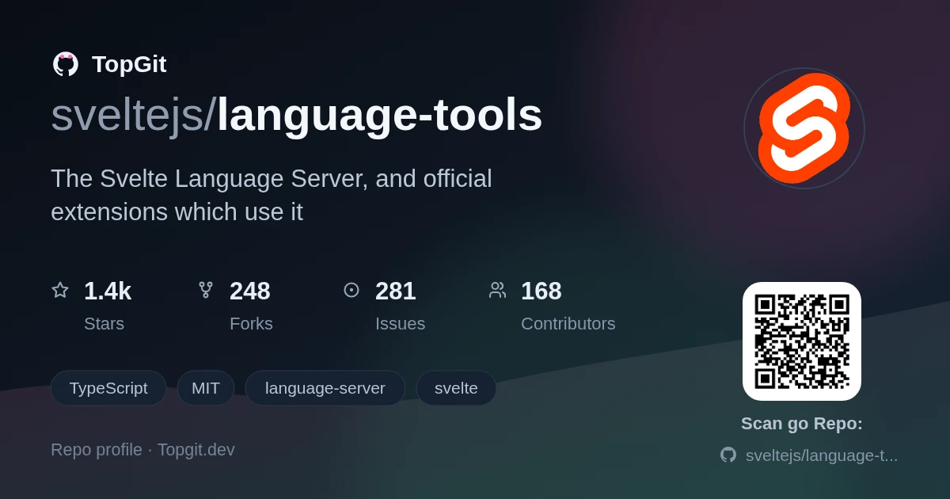Viewport: 950px width, 499px height.
Task: Click the Svelte logo avatar
Action: click(804, 128)
